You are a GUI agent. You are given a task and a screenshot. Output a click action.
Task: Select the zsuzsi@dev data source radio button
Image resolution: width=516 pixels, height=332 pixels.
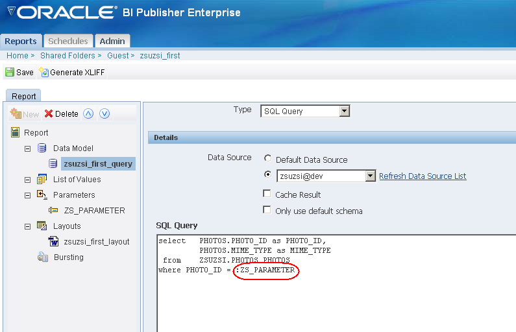(268, 174)
